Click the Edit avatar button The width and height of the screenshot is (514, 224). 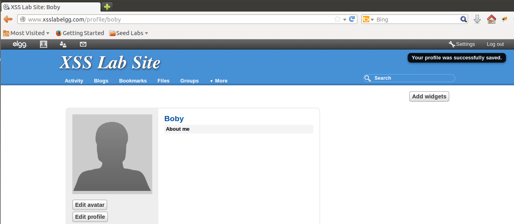(x=90, y=205)
